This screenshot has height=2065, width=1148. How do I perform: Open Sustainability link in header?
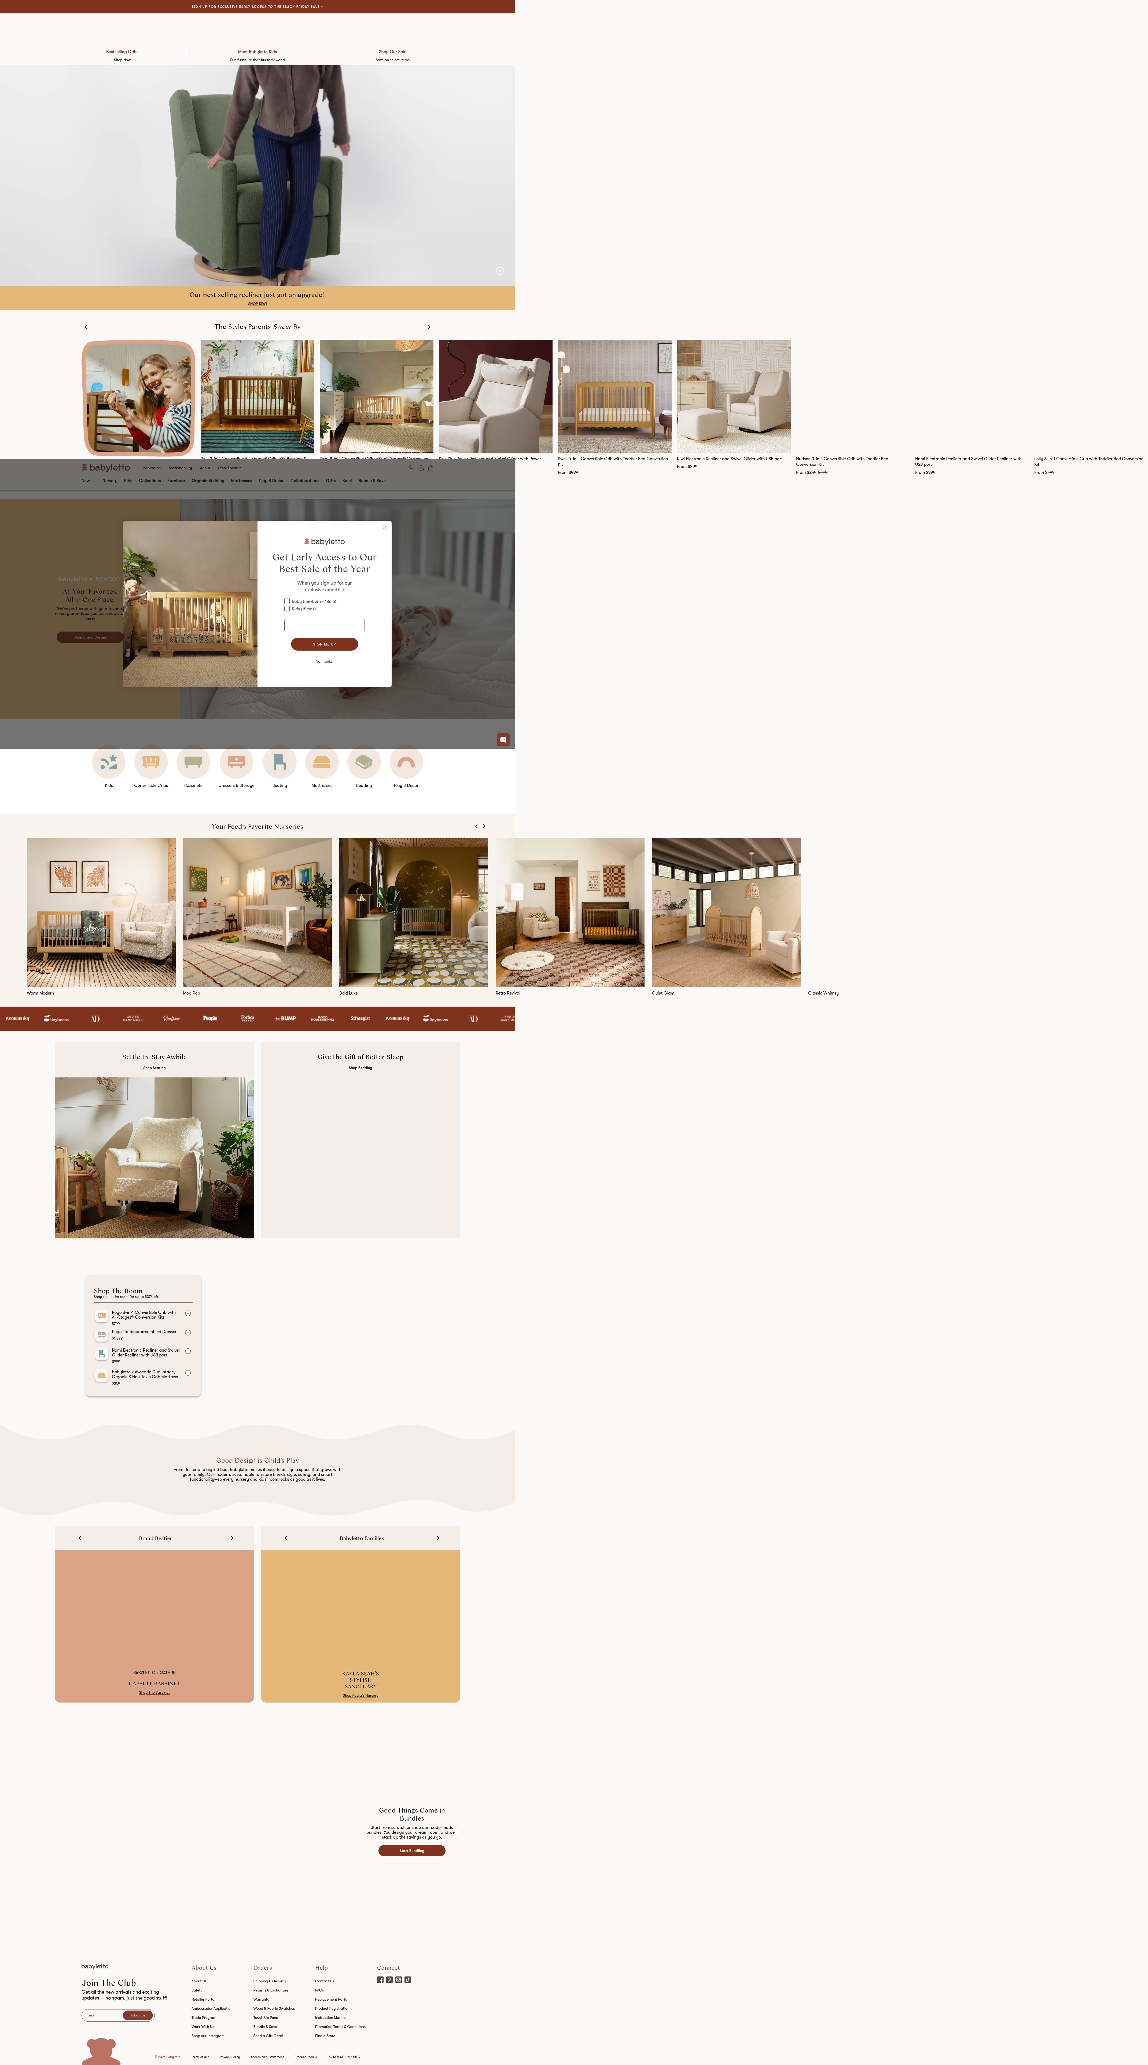[x=180, y=468]
